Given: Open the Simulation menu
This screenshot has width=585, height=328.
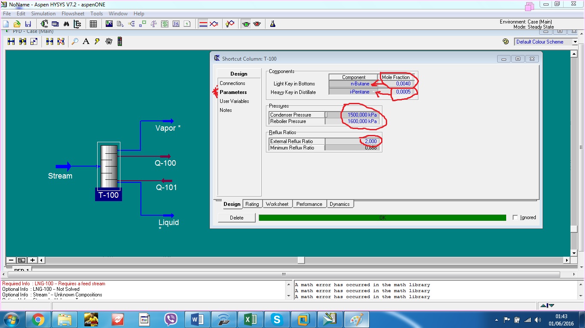Looking at the screenshot, I should pos(43,14).
